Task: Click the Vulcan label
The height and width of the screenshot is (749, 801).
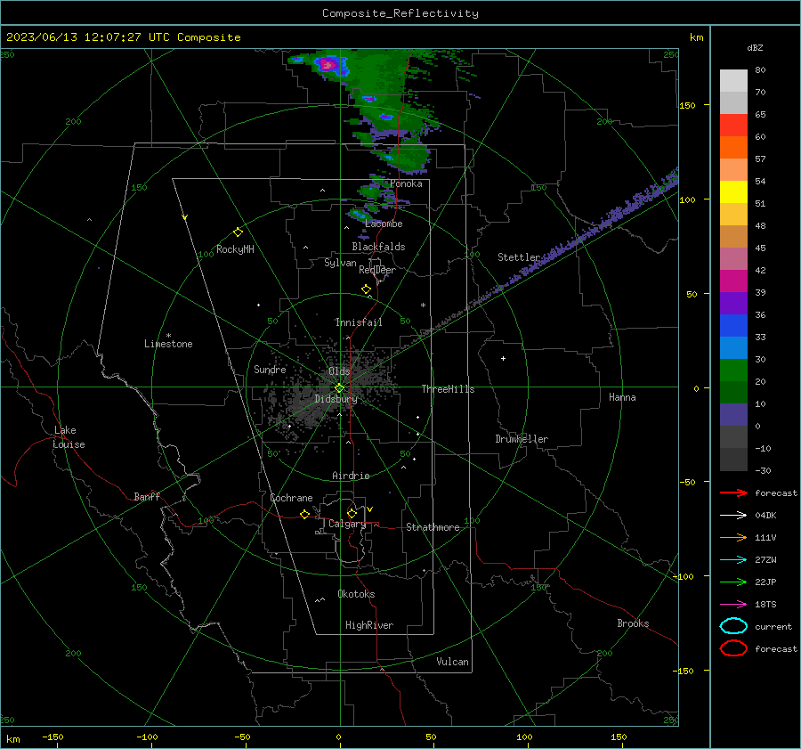Action: pos(452,662)
